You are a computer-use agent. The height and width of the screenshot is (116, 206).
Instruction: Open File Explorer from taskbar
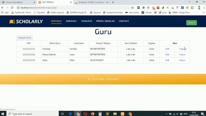[x=115, y=114]
